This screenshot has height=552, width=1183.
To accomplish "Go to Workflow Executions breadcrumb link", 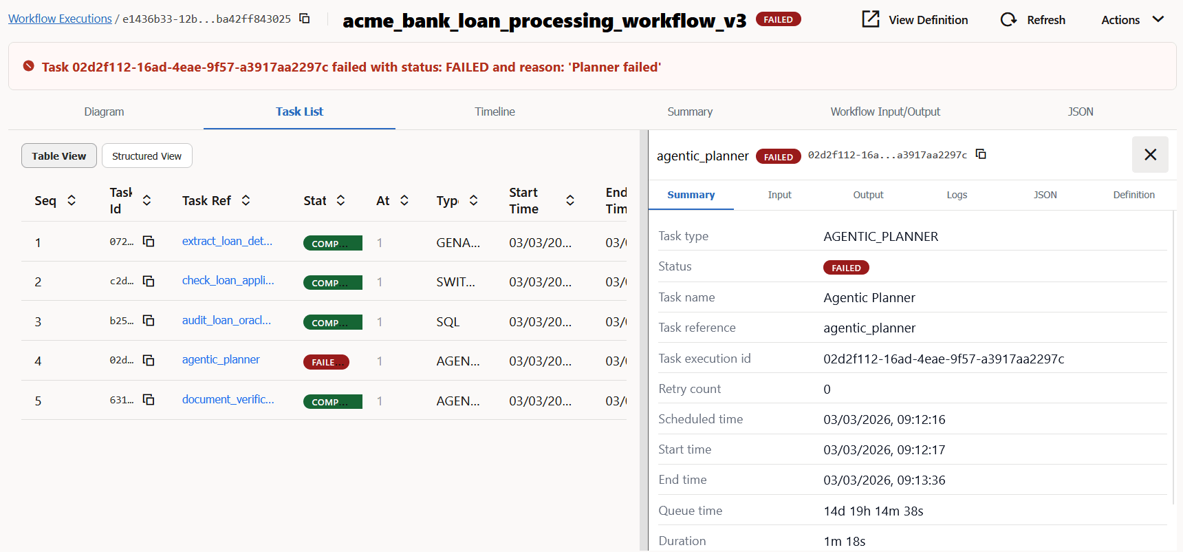I will [x=60, y=19].
